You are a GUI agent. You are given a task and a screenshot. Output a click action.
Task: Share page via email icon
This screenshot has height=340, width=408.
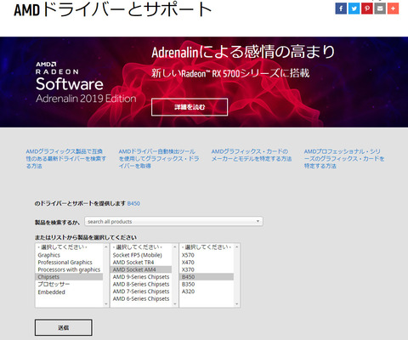click(x=380, y=8)
